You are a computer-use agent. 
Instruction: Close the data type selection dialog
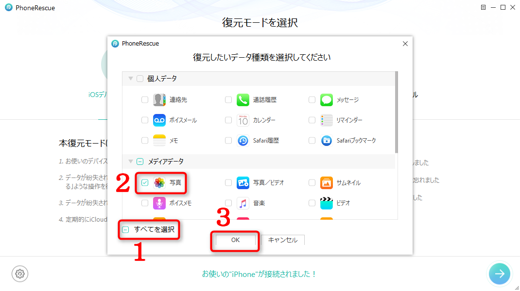pyautogui.click(x=405, y=44)
